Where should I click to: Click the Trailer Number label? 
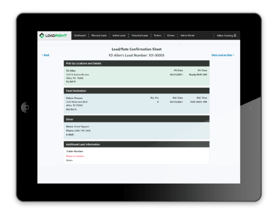coord(75,151)
